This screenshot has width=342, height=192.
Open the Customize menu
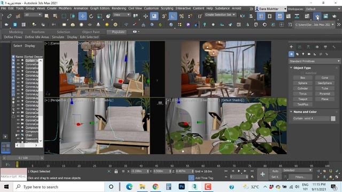151,9
